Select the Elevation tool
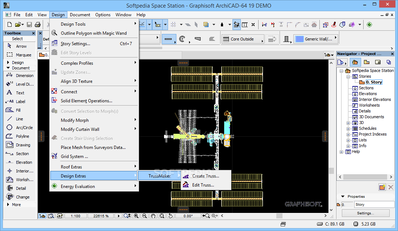 [19, 162]
